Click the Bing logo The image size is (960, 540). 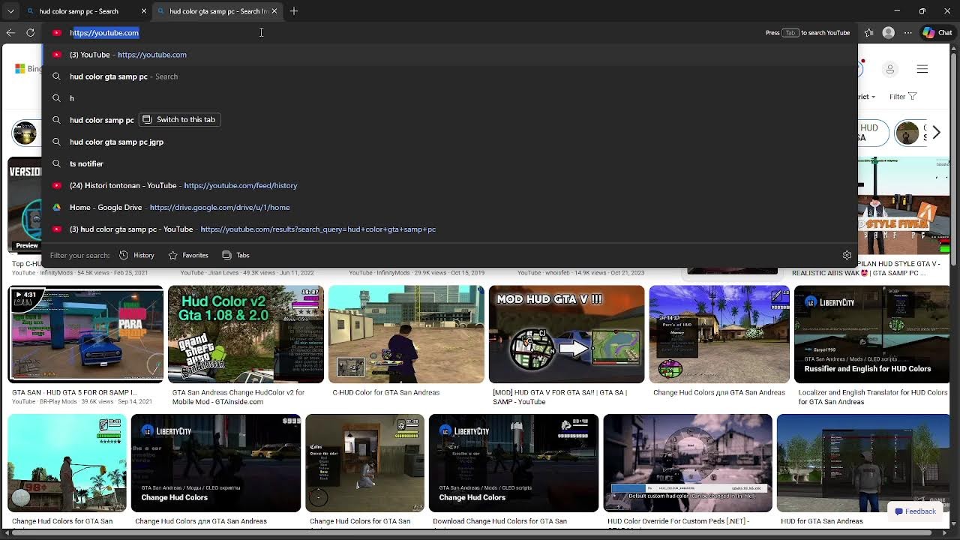pyautogui.click(x=29, y=69)
